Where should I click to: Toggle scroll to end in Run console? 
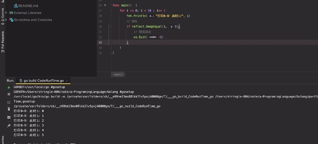point(9,102)
